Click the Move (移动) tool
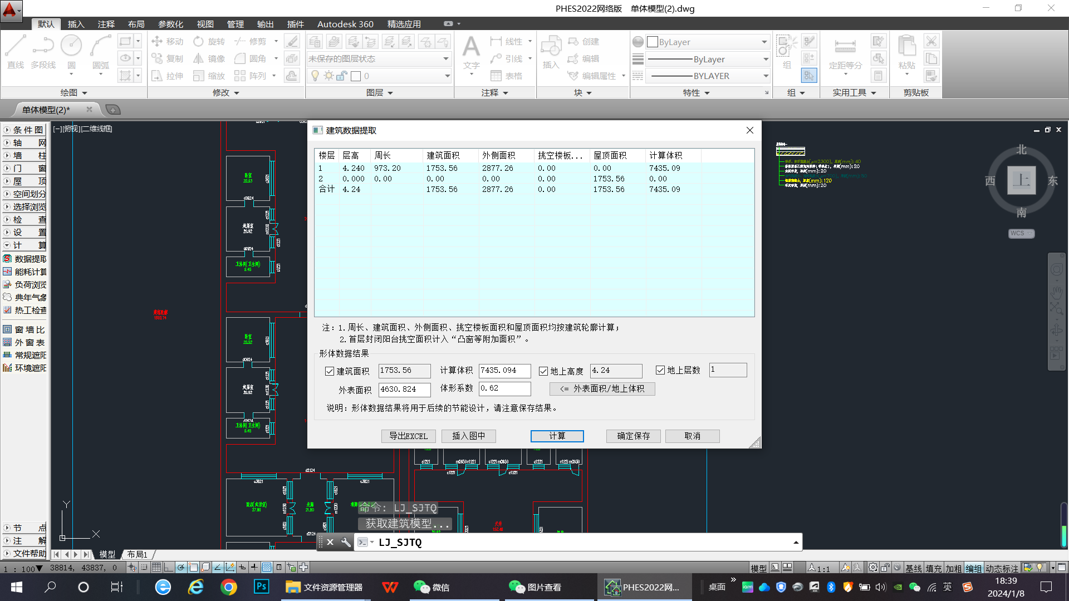Viewport: 1069px width, 601px height. (x=168, y=42)
